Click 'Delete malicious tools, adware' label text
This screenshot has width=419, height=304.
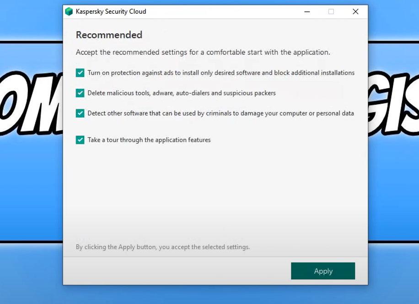pos(182,93)
